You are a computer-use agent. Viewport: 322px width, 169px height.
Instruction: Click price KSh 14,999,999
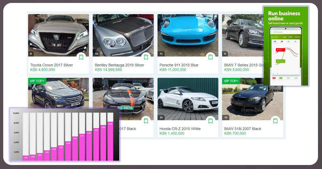tap(108, 70)
